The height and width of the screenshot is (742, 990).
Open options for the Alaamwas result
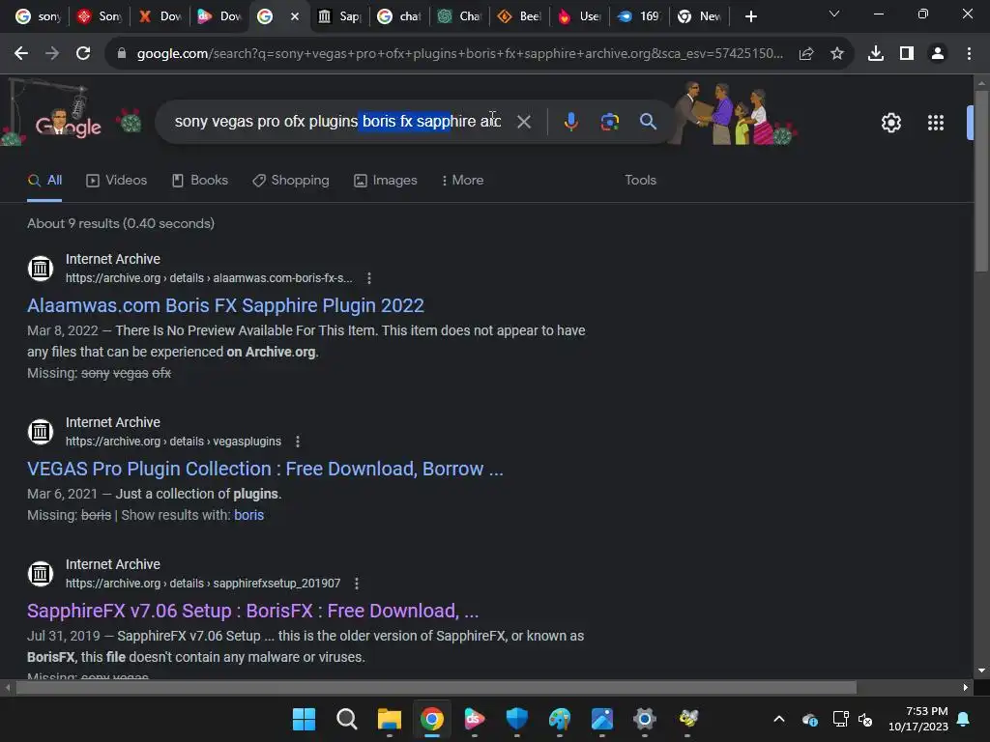(368, 278)
